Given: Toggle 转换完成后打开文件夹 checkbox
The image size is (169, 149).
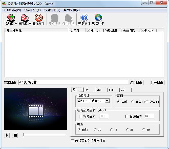Looking at the screenshot, I should [x=72, y=141].
